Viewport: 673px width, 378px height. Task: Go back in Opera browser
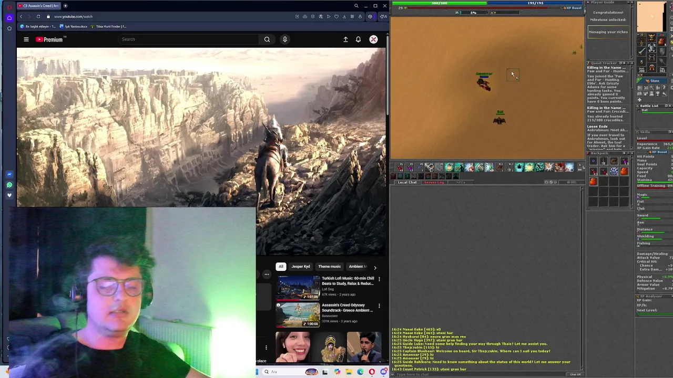pyautogui.click(x=21, y=16)
